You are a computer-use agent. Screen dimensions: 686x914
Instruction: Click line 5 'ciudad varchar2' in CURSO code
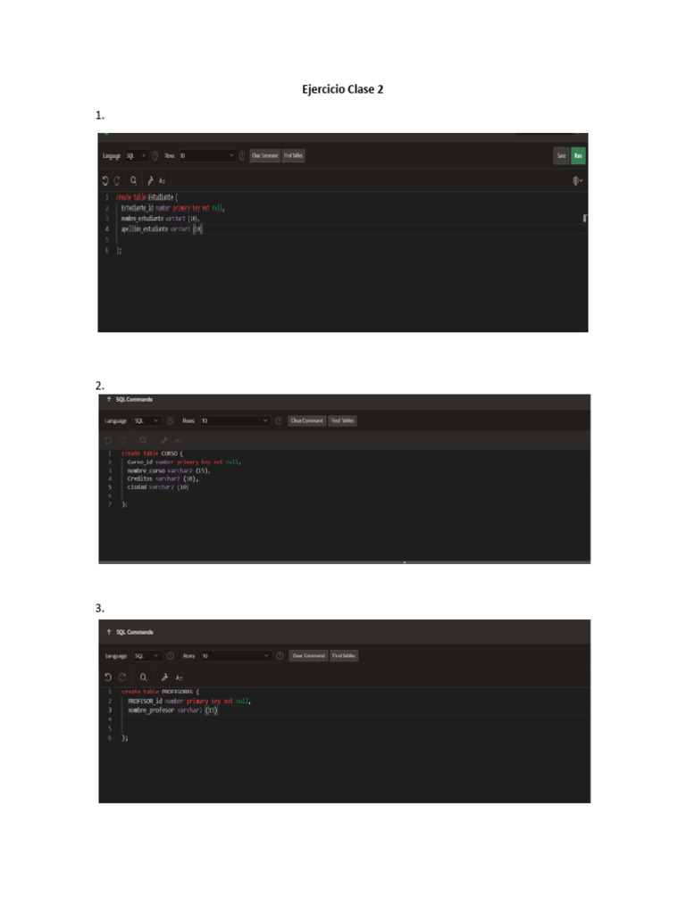point(157,486)
